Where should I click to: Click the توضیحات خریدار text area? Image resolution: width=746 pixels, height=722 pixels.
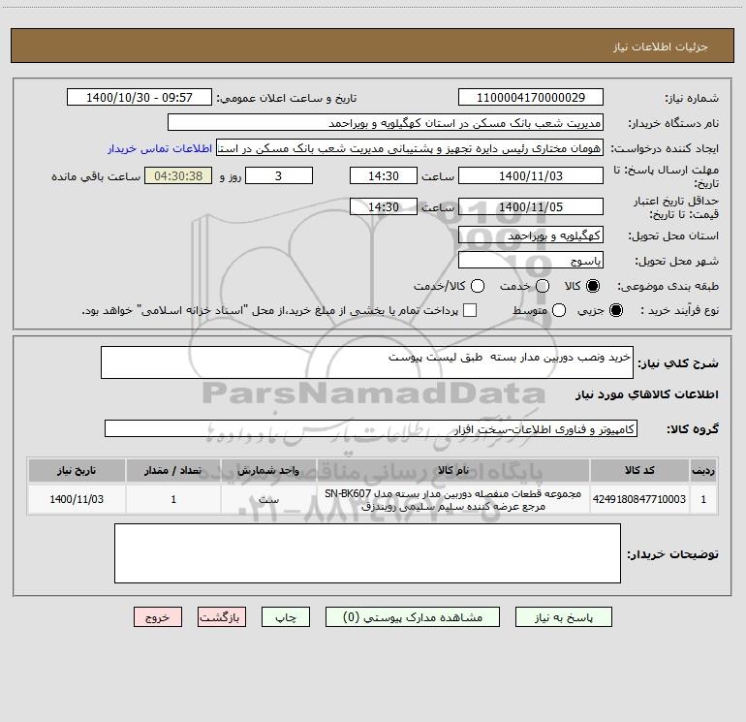pyautogui.click(x=367, y=553)
